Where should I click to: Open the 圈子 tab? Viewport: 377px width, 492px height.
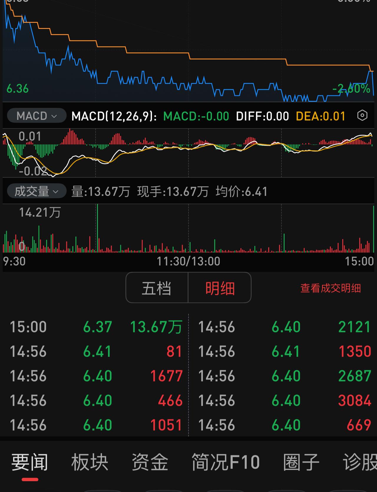301,462
